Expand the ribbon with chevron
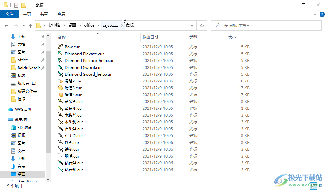The width and height of the screenshot is (326, 190). 315,14
